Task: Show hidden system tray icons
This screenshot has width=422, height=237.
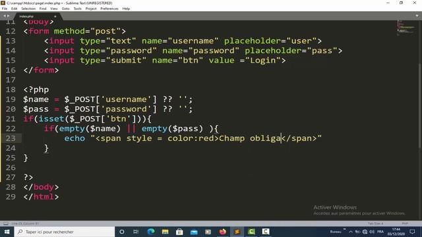Action: 351,232
